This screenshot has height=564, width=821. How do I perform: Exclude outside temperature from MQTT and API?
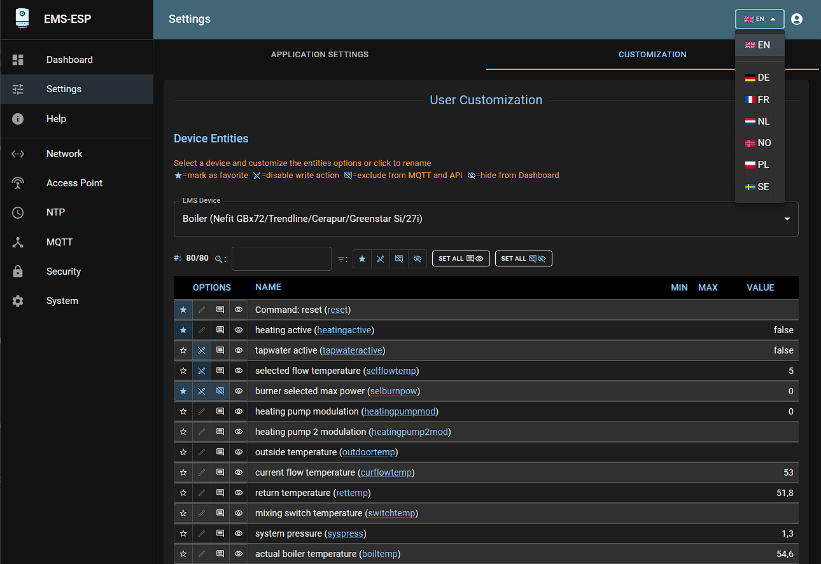(x=220, y=451)
